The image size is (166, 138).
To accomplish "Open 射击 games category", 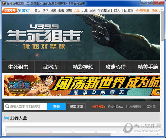I will coord(61,11).
